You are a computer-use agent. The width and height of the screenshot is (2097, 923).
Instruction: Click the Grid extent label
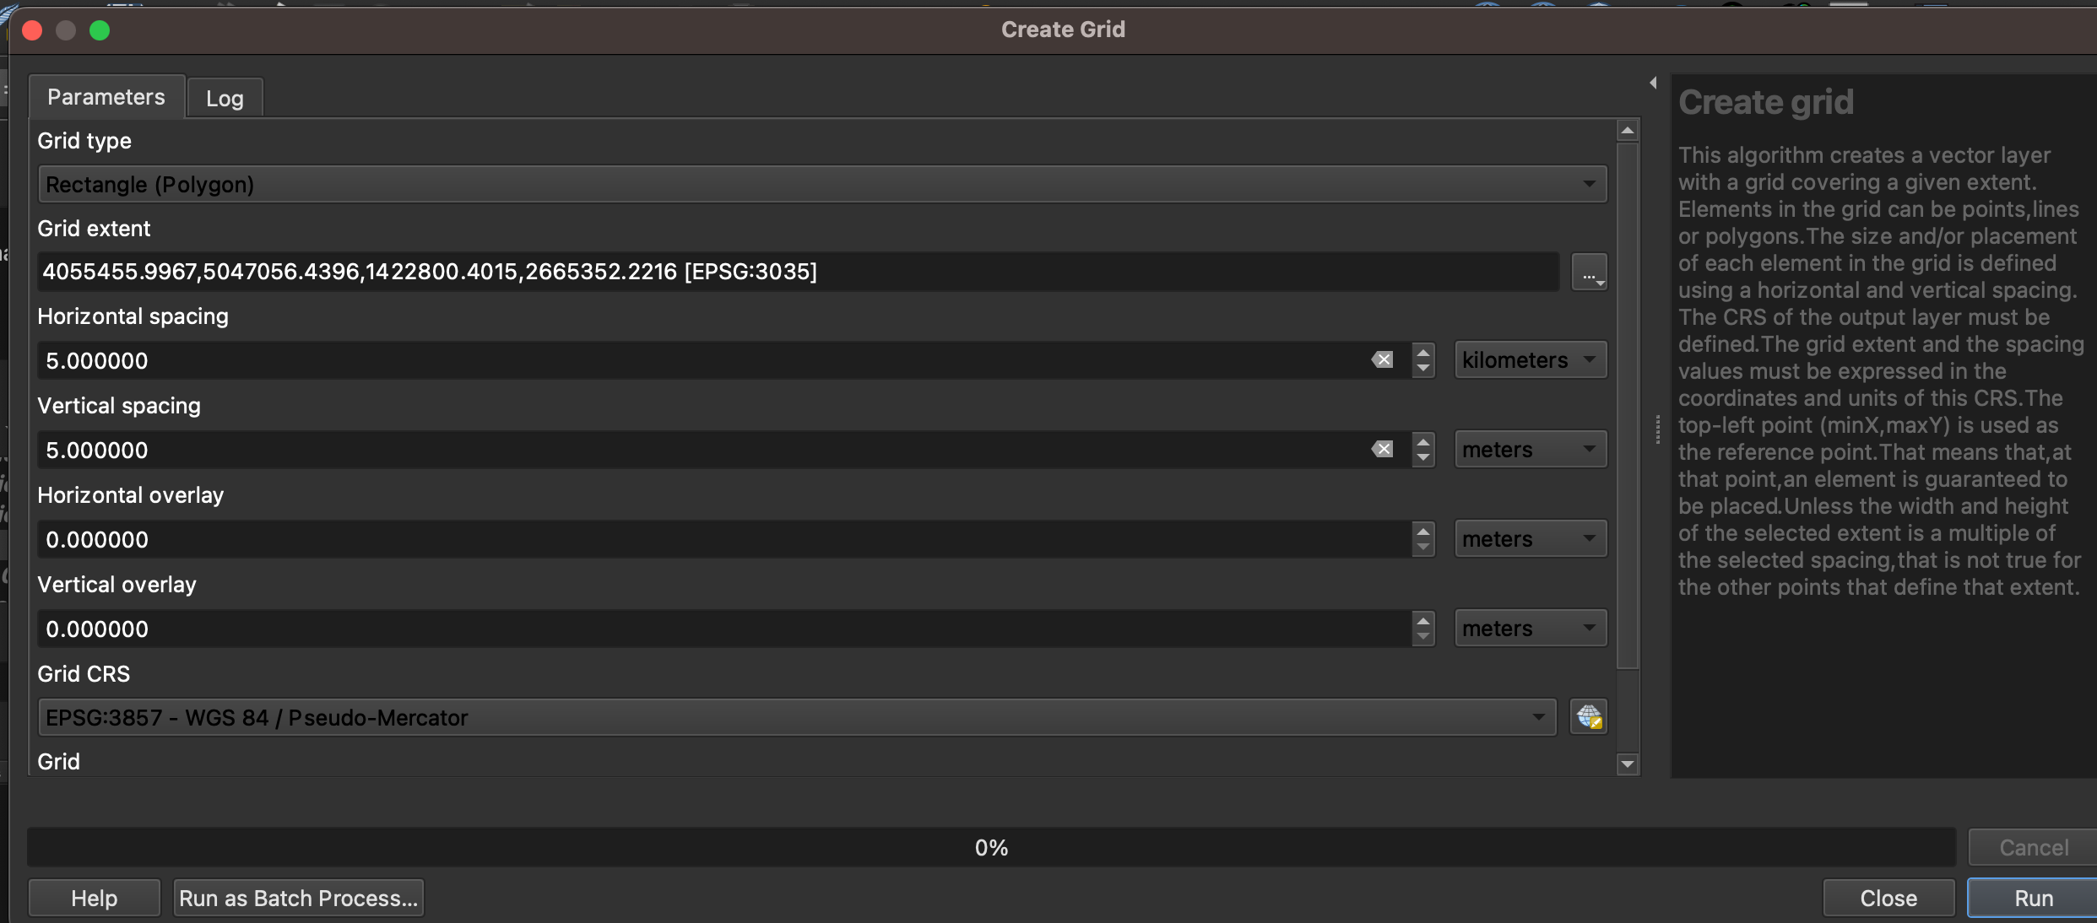click(94, 228)
